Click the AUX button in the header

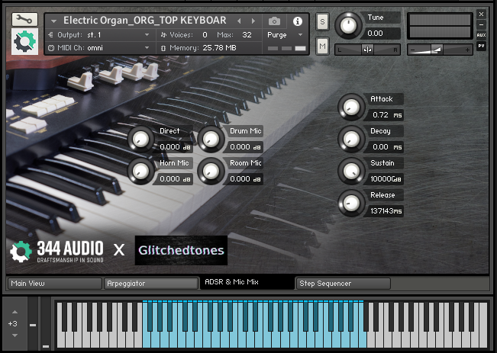coord(481,35)
